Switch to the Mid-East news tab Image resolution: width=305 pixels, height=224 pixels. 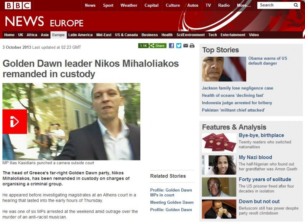[x=104, y=35]
